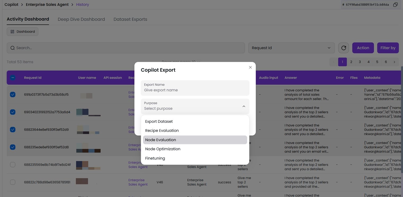
Task: Focus the Export Name input field
Action: [x=195, y=90]
